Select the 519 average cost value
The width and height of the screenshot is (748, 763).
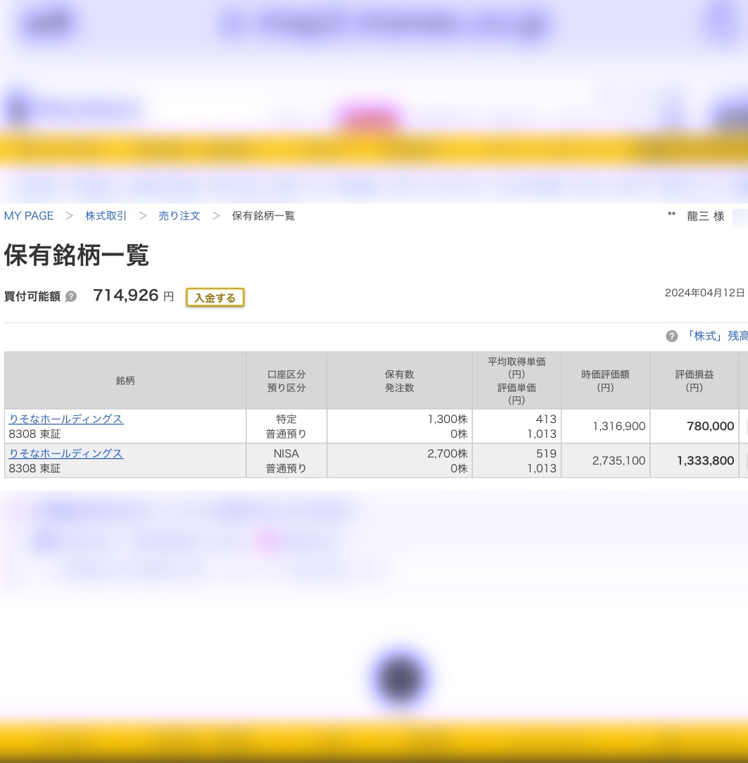546,453
